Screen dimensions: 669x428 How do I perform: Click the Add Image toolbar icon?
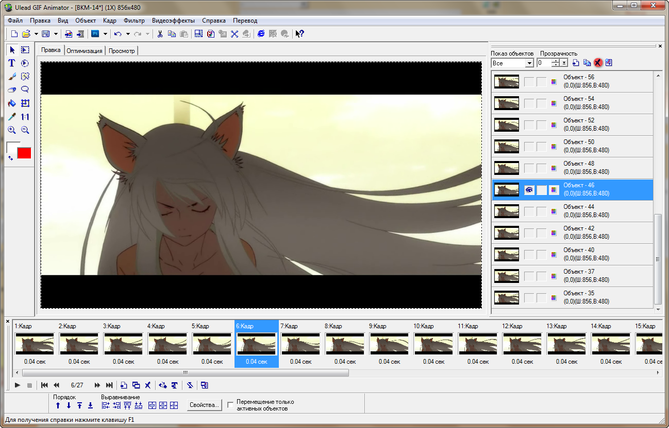point(69,34)
